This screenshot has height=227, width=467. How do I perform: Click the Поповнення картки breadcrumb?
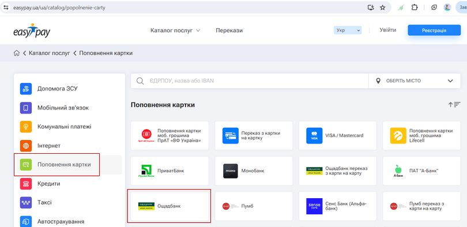106,53
